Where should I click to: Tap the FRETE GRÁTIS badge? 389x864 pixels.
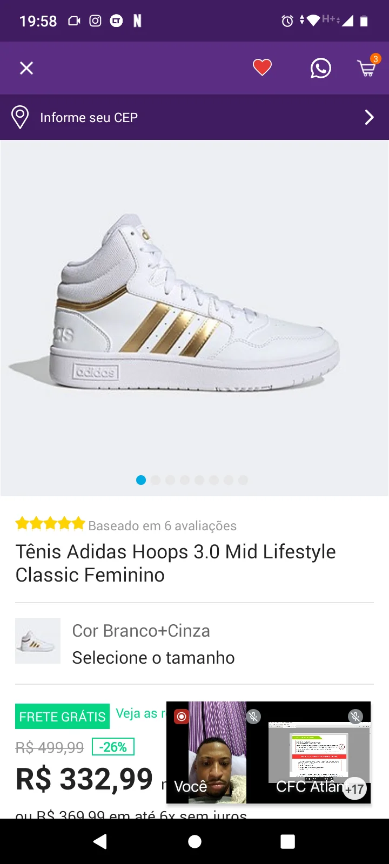pyautogui.click(x=62, y=717)
